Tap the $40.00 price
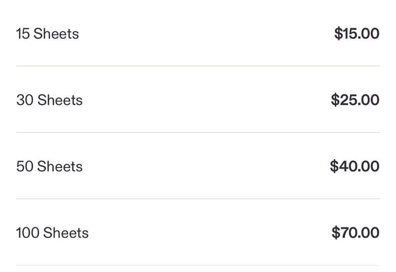Screen dimensions: 396x272 pyautogui.click(x=355, y=166)
